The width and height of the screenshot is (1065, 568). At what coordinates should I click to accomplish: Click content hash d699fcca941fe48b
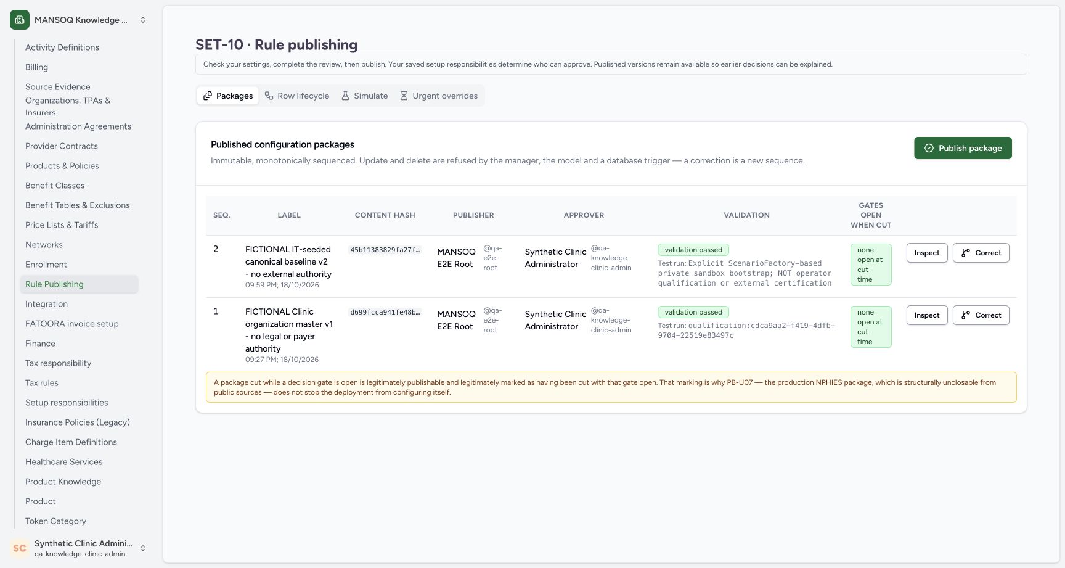[385, 312]
